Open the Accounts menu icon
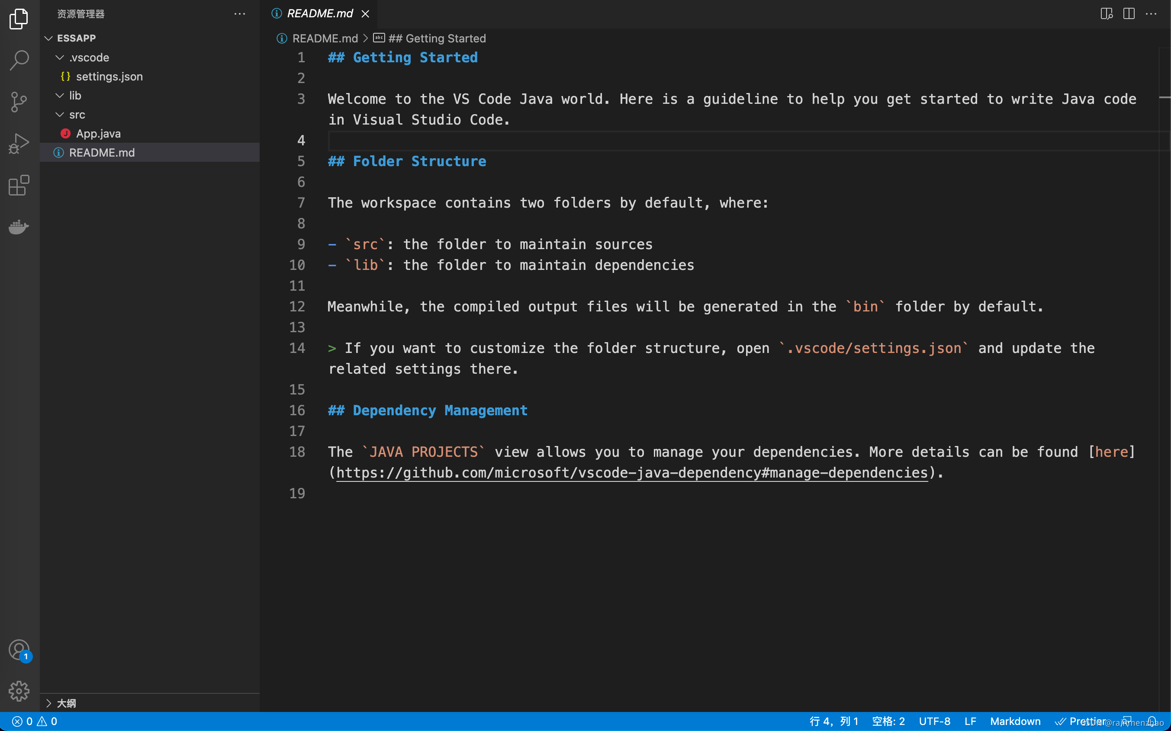This screenshot has height=731, width=1171. click(x=19, y=650)
